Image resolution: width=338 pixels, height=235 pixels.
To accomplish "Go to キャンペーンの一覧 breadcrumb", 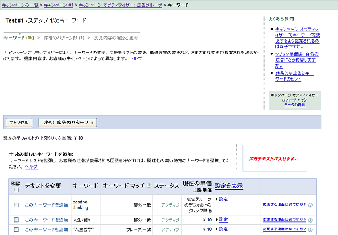I will (x=20, y=5).
